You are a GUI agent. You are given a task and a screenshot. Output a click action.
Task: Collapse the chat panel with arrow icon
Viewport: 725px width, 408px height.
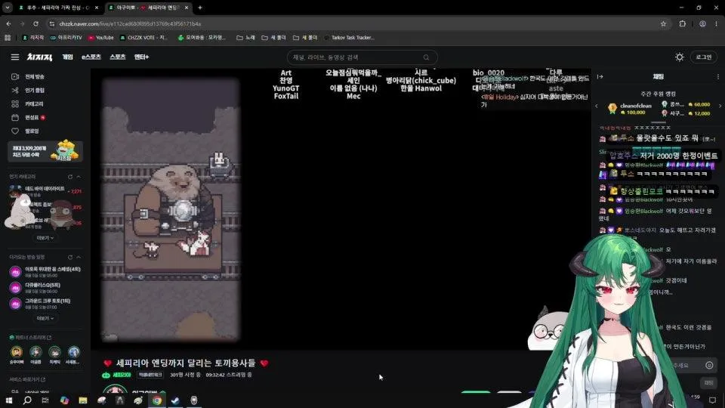click(600, 77)
